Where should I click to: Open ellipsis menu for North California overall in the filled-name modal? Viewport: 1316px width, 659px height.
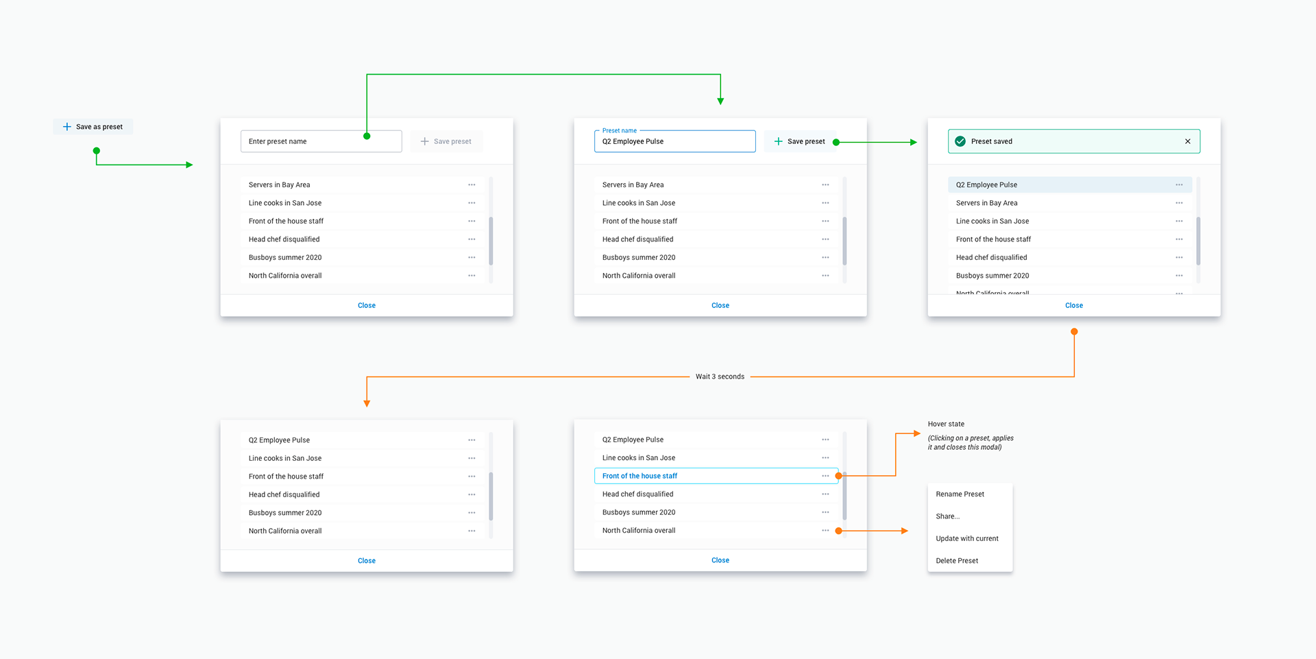(825, 276)
